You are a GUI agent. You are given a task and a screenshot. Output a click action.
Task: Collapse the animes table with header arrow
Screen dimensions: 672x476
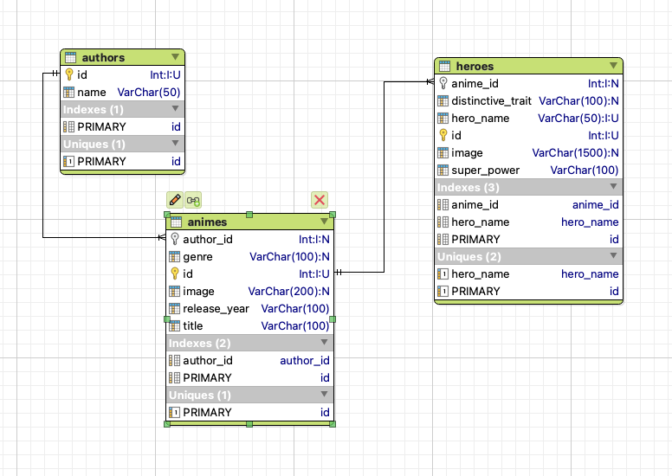point(324,221)
